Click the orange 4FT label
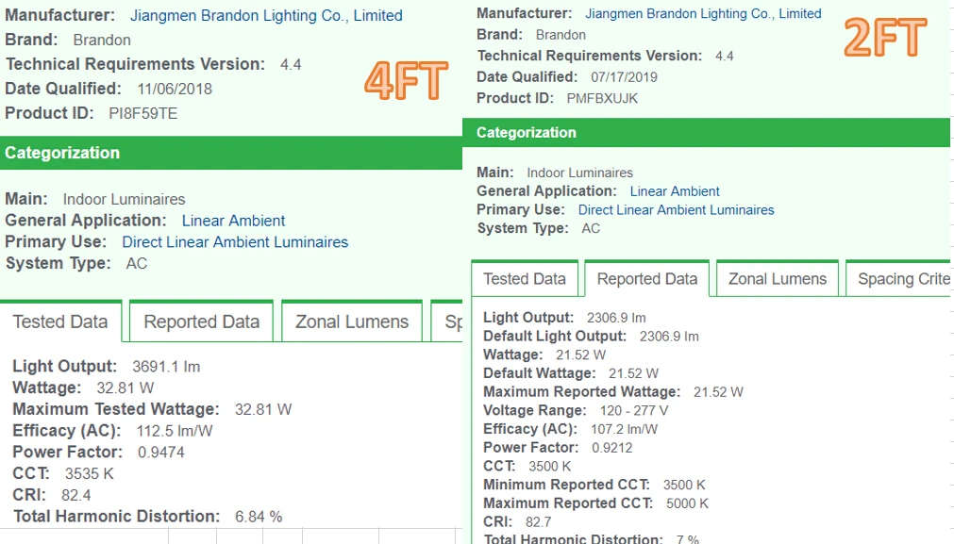This screenshot has width=954, height=544. coord(406,81)
